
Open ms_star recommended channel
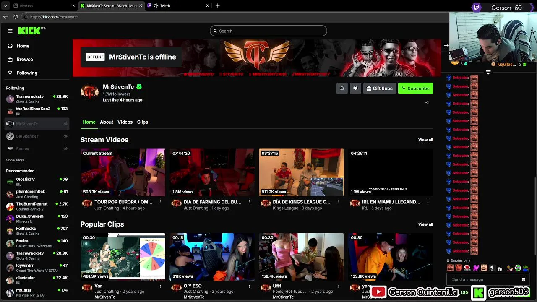tap(37, 292)
